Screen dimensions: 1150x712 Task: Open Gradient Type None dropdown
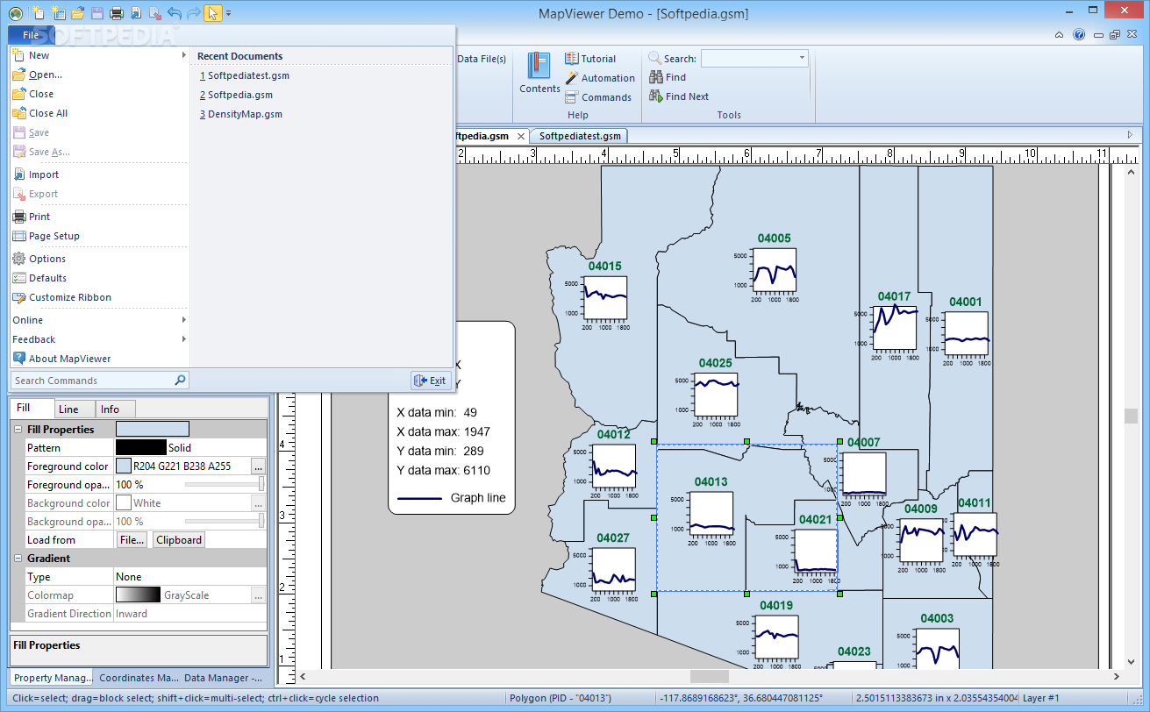coord(190,577)
